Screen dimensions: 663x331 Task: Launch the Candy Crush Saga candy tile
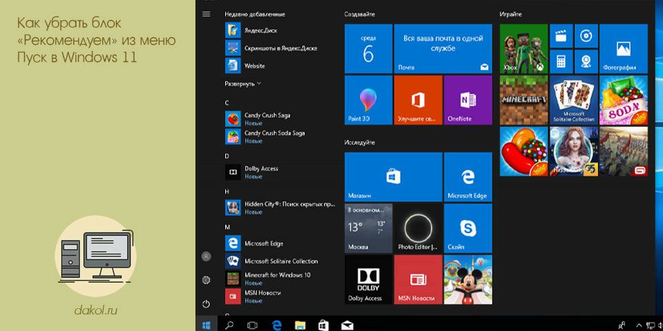pyautogui.click(x=524, y=152)
